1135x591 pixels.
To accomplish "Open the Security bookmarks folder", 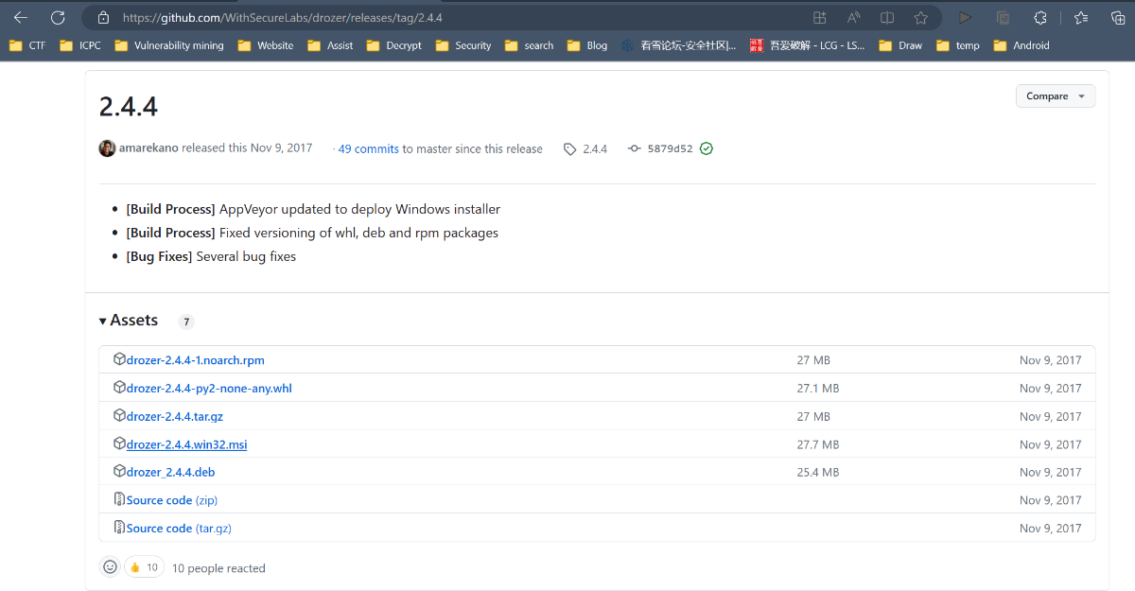I will pos(463,45).
